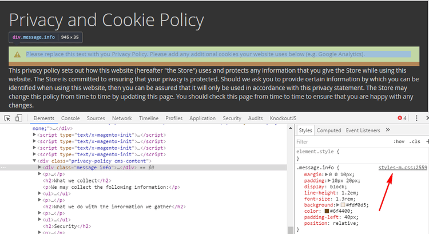Click the red error count icon
This screenshot has width=429, height=234.
tap(402, 118)
